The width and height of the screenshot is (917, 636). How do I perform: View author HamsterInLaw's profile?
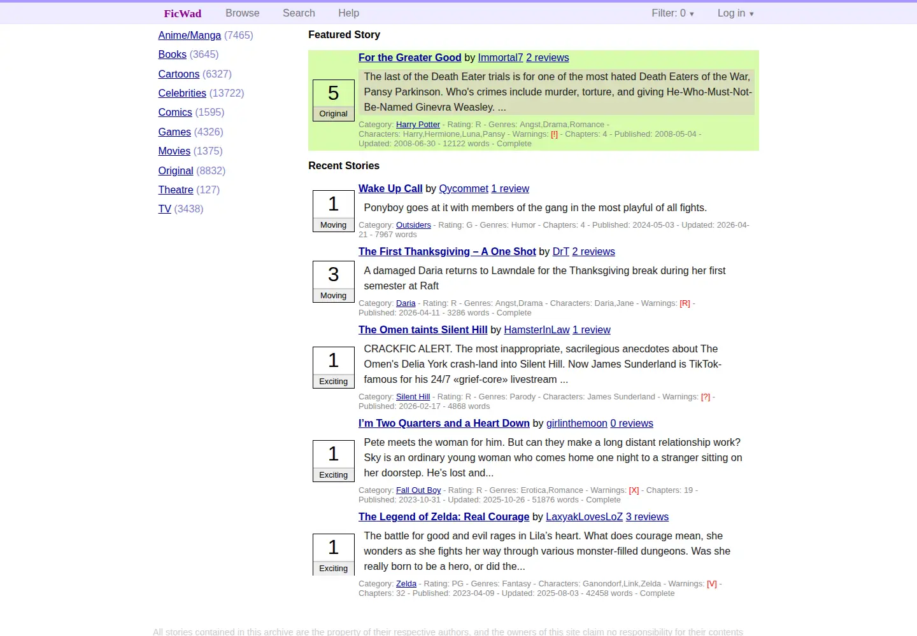537,330
